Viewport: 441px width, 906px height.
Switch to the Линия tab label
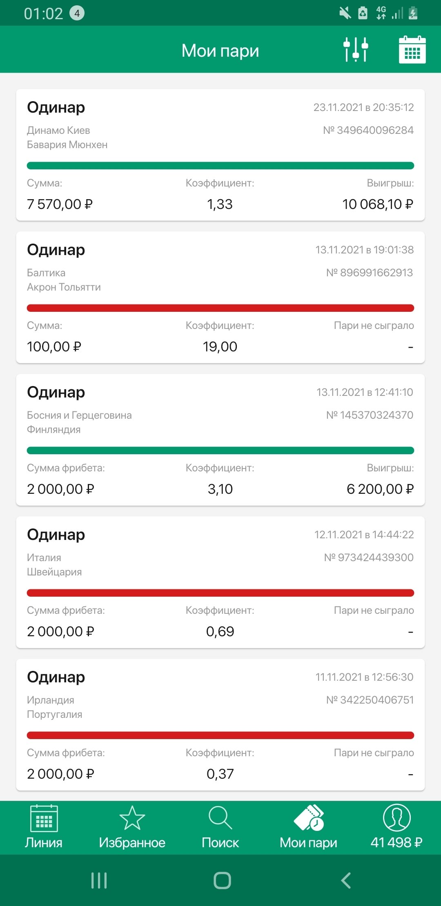coord(44,843)
